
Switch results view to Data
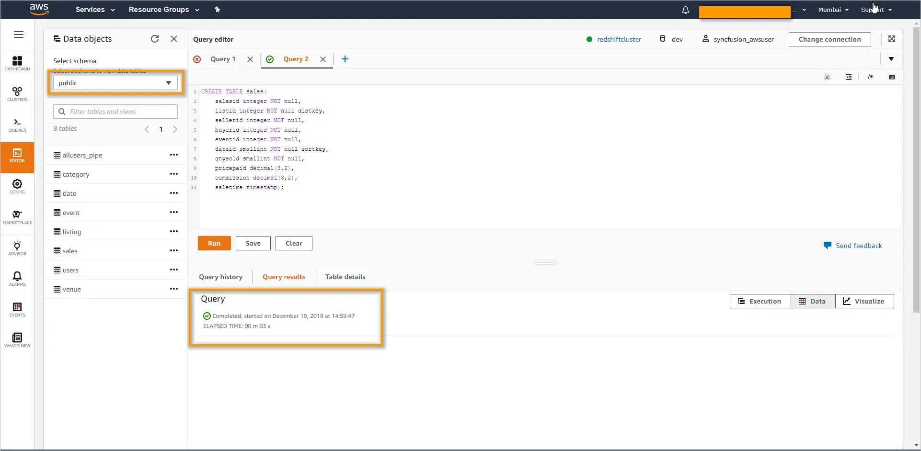point(812,301)
